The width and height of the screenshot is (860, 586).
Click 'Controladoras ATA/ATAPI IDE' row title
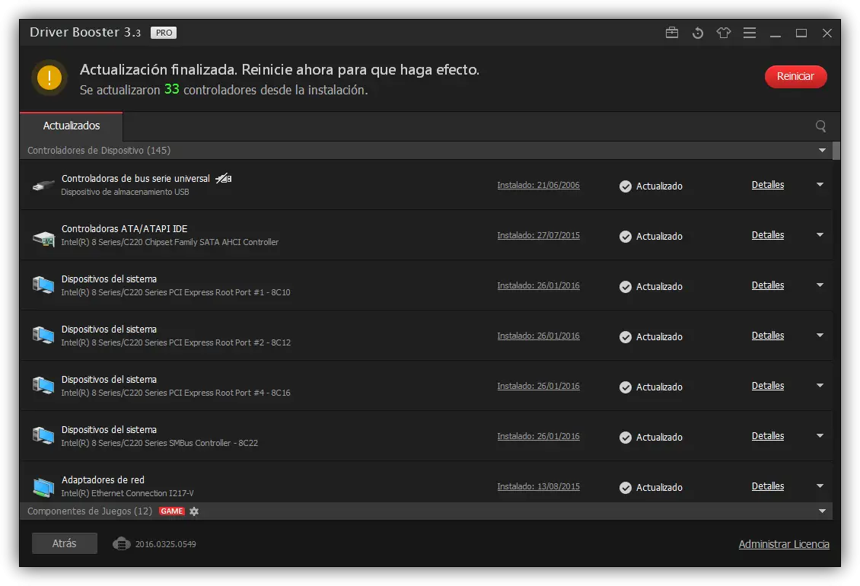pyautogui.click(x=125, y=229)
